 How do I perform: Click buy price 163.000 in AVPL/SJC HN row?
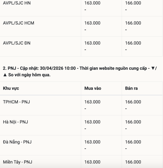92,3
